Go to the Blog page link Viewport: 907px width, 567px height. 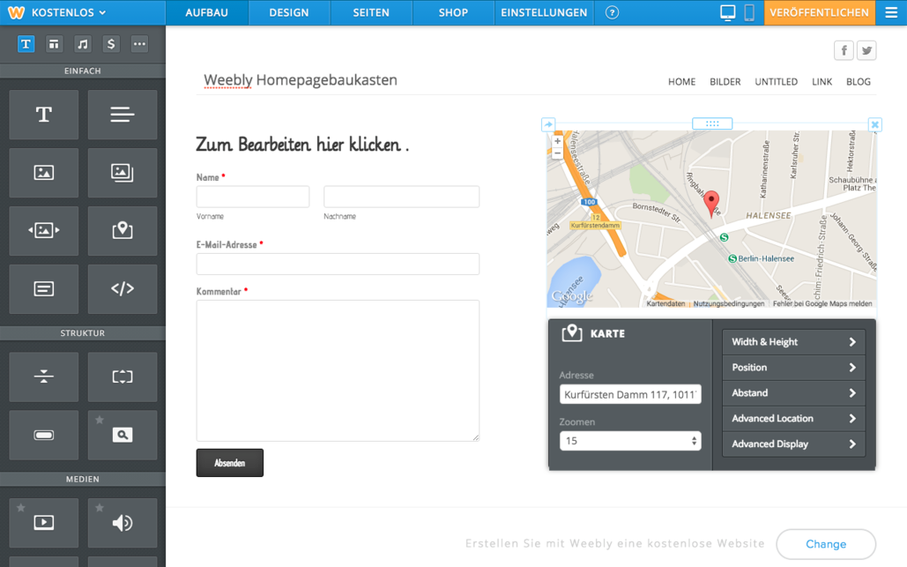point(859,82)
